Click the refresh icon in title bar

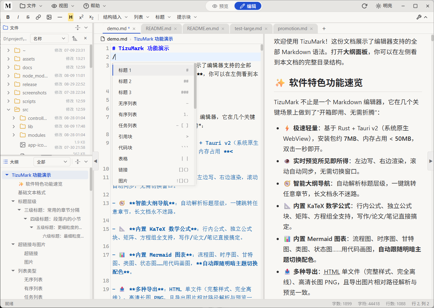pos(365,6)
